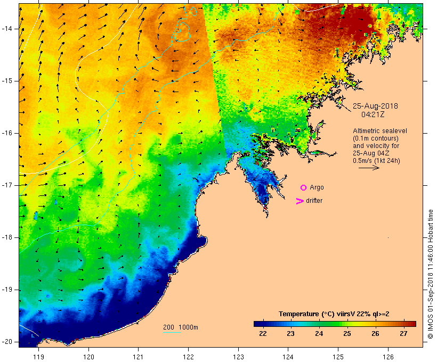Click the latitude axis label -19
The height and width of the screenshot is (362, 437).
6,290
